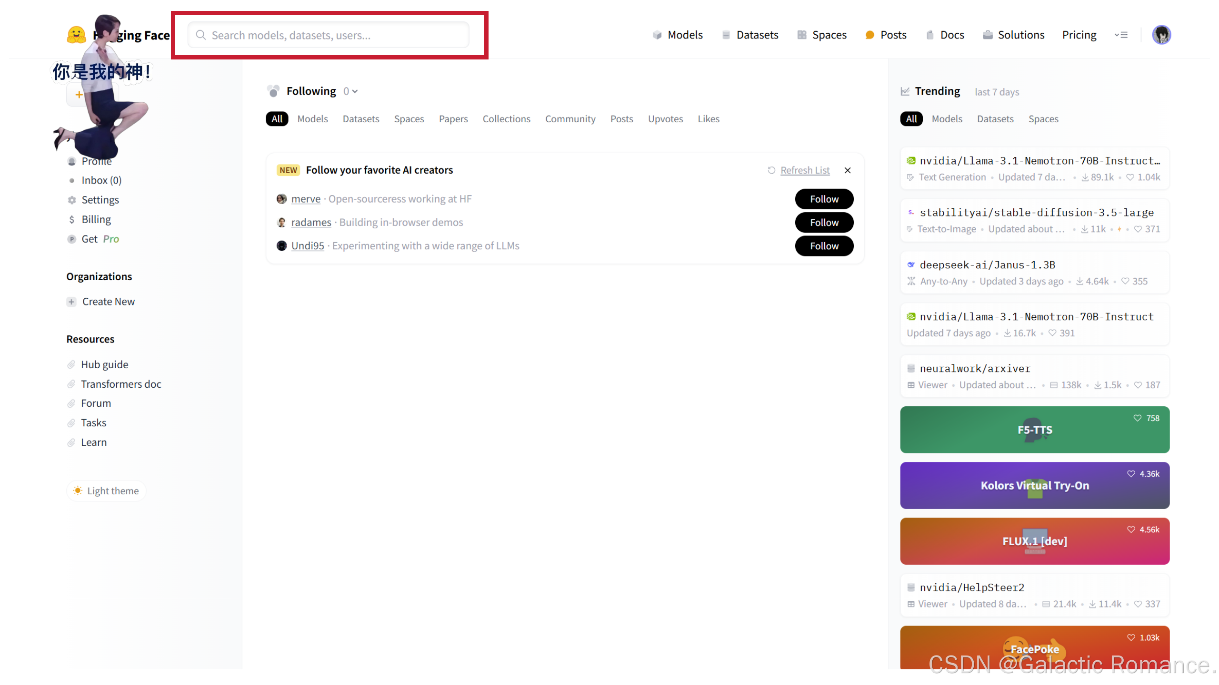Viewport: 1219px width, 685px height.
Task: Click the Refresh List circular arrow icon
Action: [x=771, y=170]
